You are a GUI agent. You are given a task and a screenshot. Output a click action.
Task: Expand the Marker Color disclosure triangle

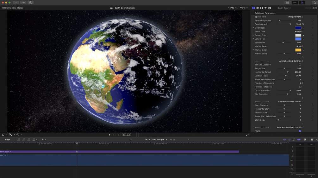pyautogui.click(x=253, y=50)
